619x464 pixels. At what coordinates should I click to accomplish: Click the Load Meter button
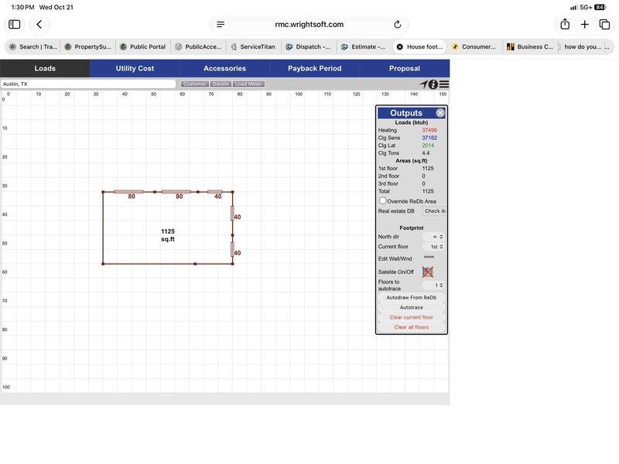point(248,84)
